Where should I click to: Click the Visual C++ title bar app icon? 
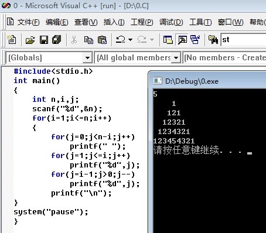point(6,5)
